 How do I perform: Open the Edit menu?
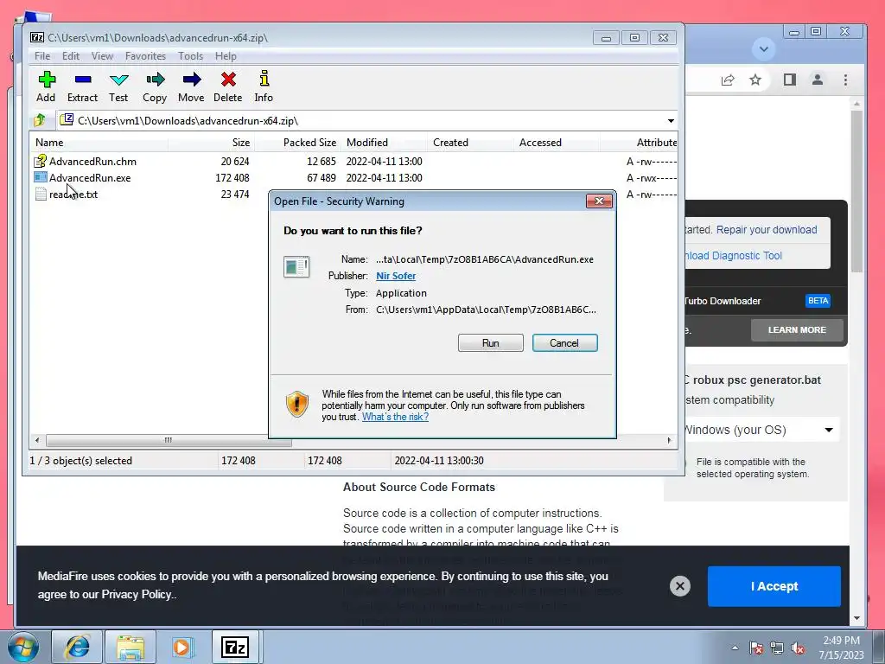click(x=71, y=56)
